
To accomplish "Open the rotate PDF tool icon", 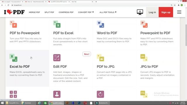I will pos(101,94).
